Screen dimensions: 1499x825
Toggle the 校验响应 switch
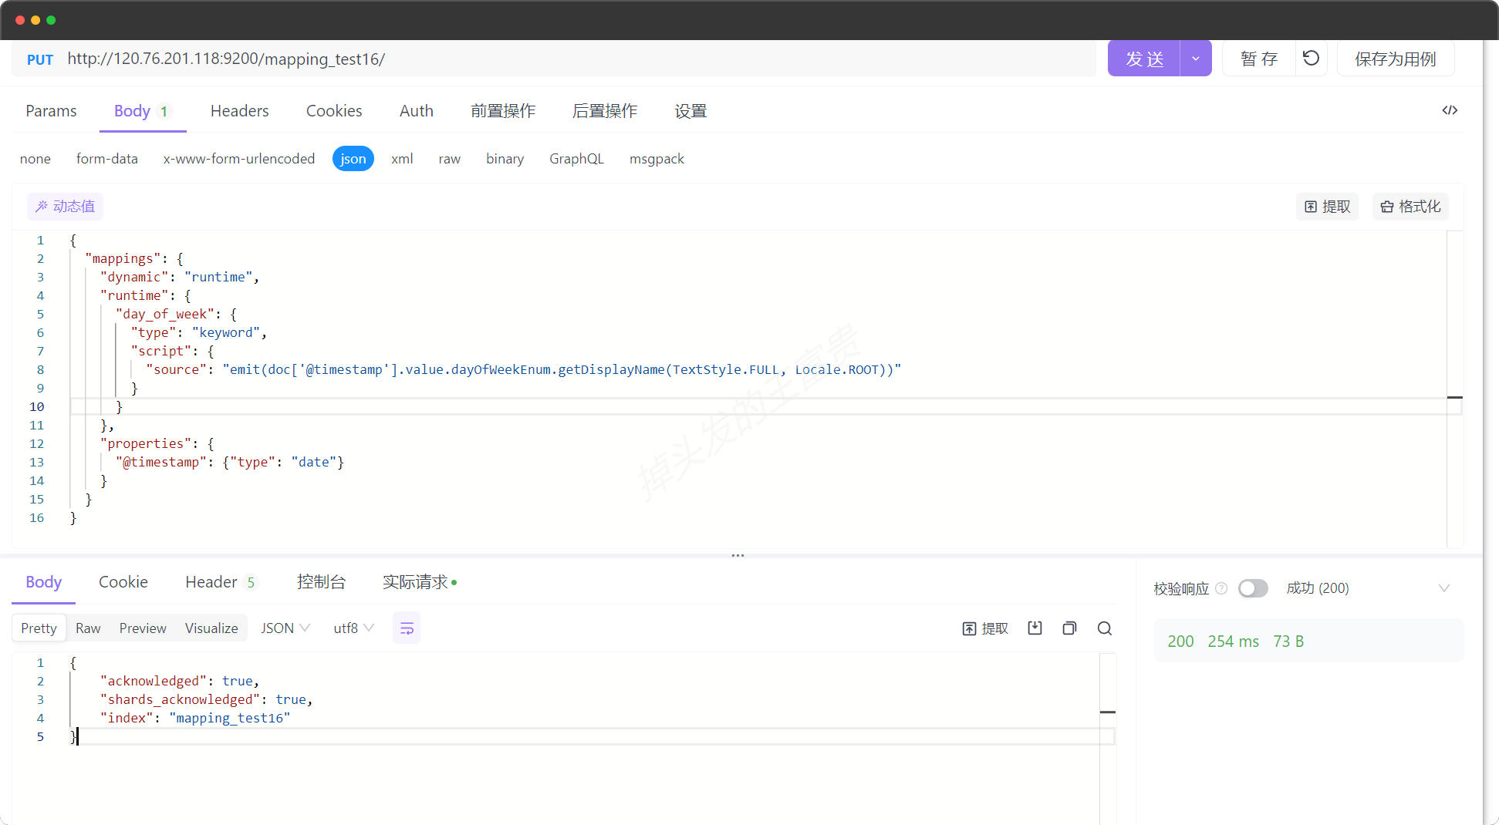[x=1253, y=588]
